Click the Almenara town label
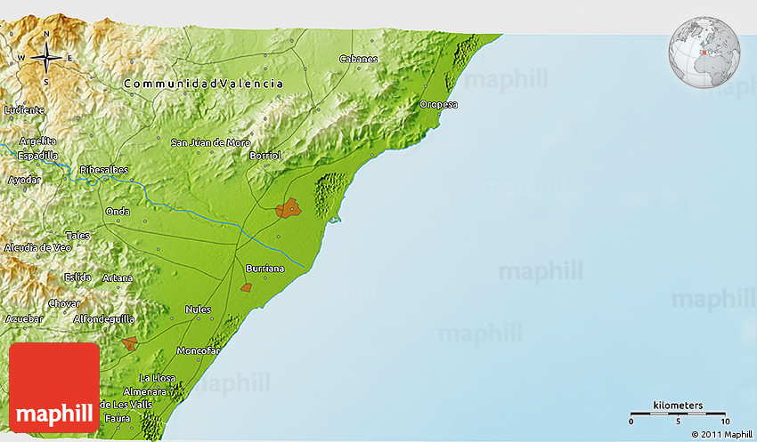Image resolution: width=757 pixels, height=442 pixels. click(x=146, y=391)
